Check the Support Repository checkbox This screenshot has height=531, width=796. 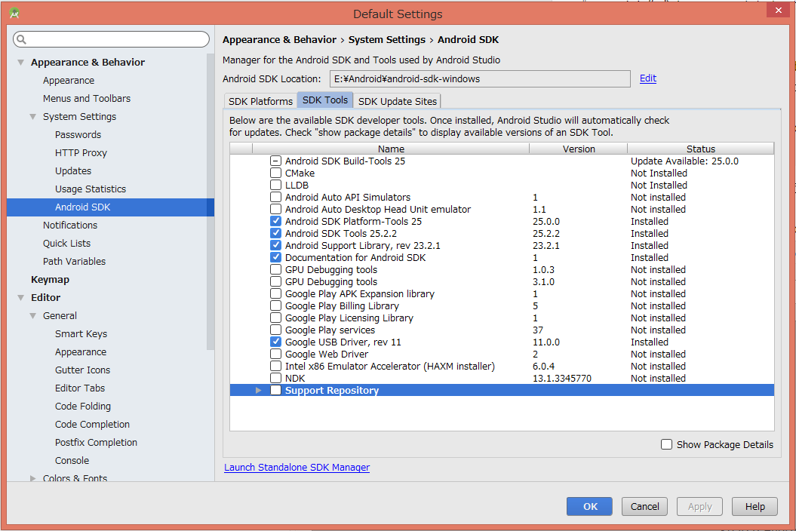pos(275,391)
